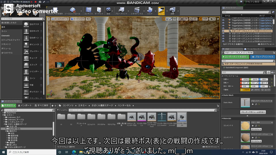Viewport: 276px width, 155px height.
Task: Select the scale gizmo tool in viewport
Action: pyautogui.click(x=170, y=19)
